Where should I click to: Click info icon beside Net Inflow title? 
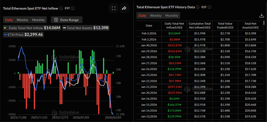61,8
